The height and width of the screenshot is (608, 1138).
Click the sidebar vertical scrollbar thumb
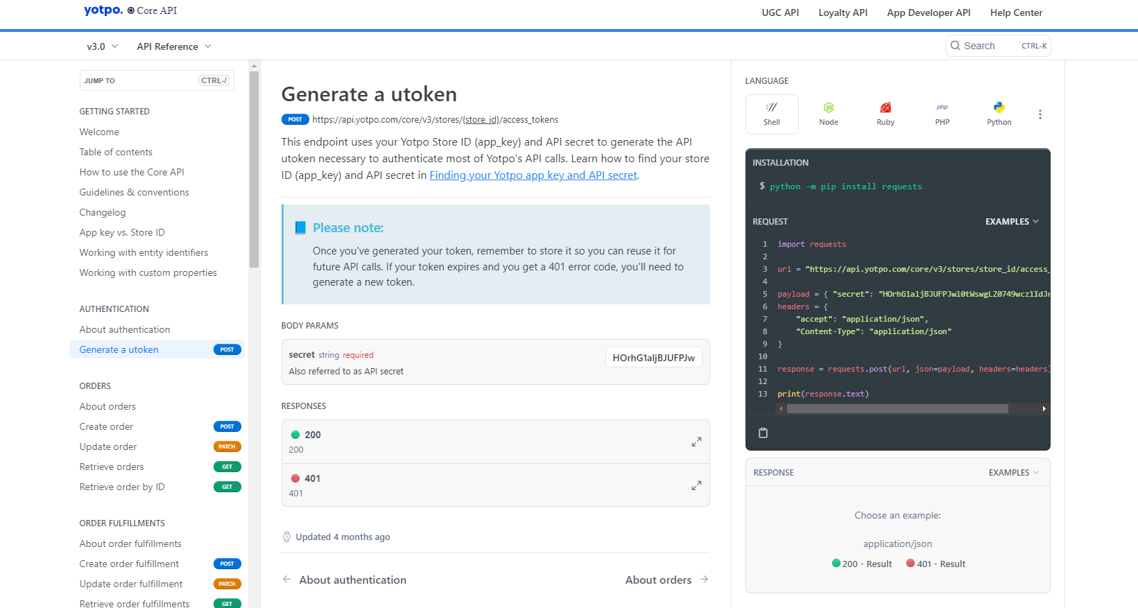tap(254, 169)
